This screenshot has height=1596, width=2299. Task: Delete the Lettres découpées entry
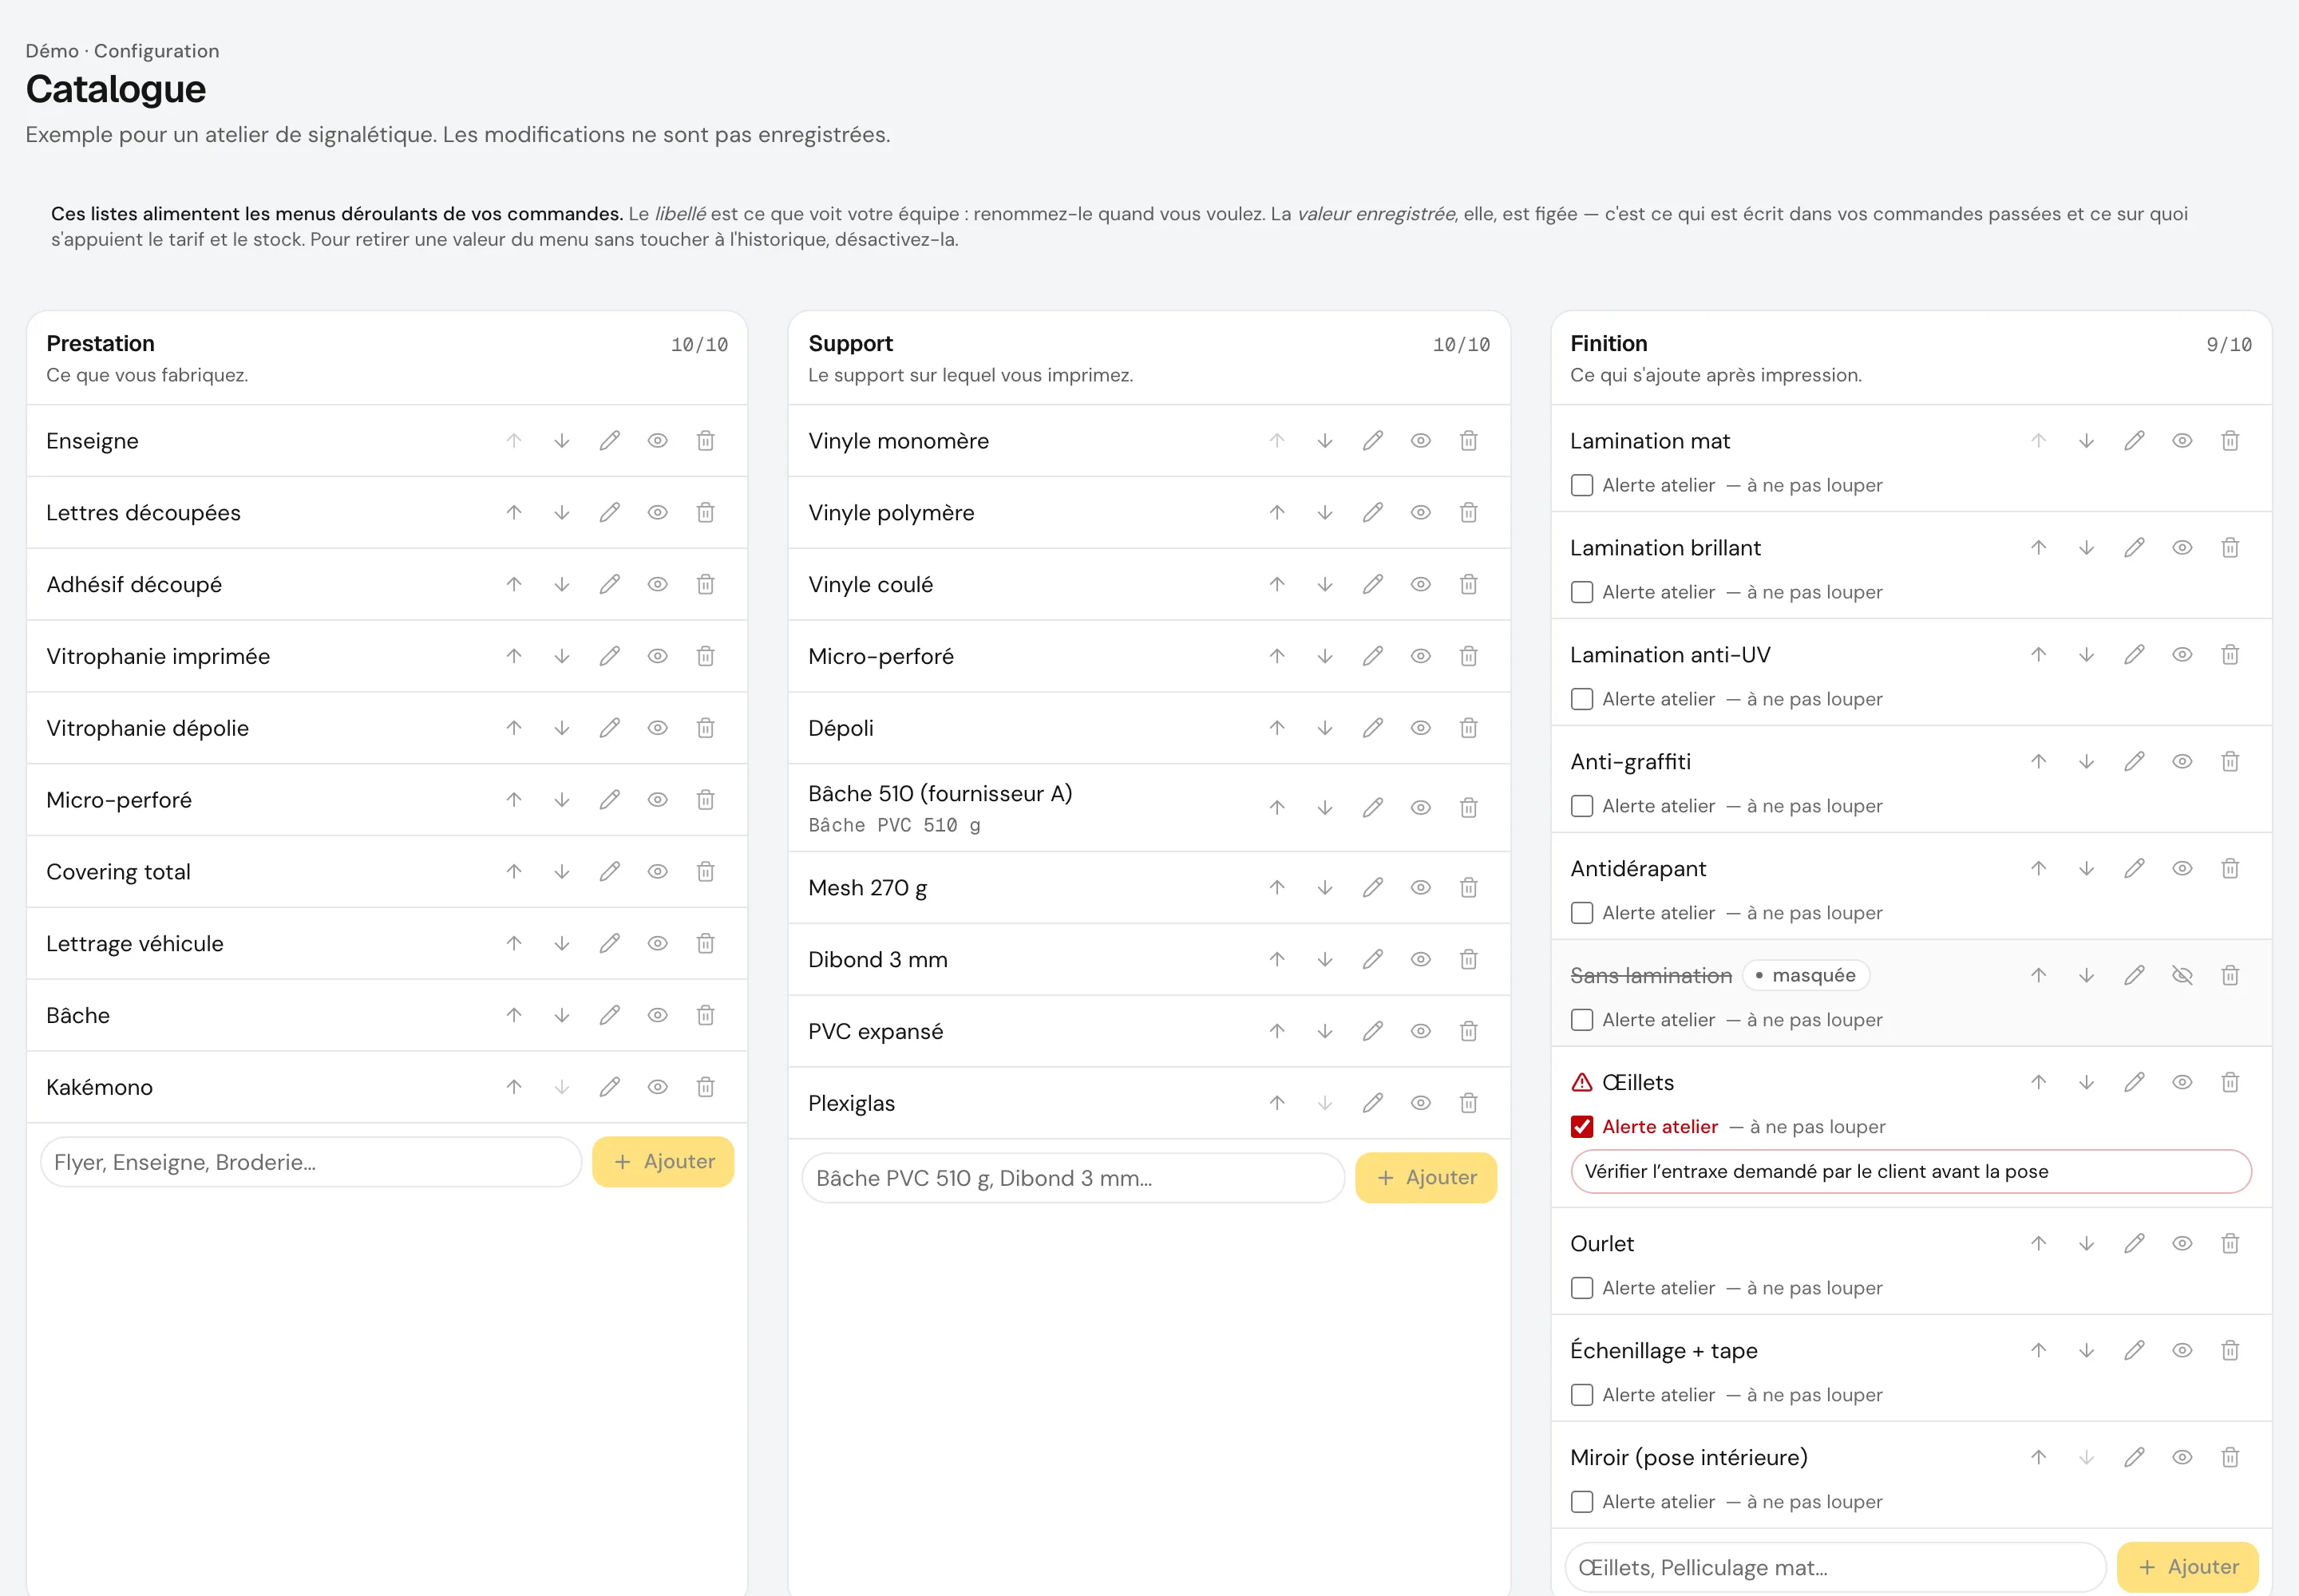pyautogui.click(x=706, y=513)
